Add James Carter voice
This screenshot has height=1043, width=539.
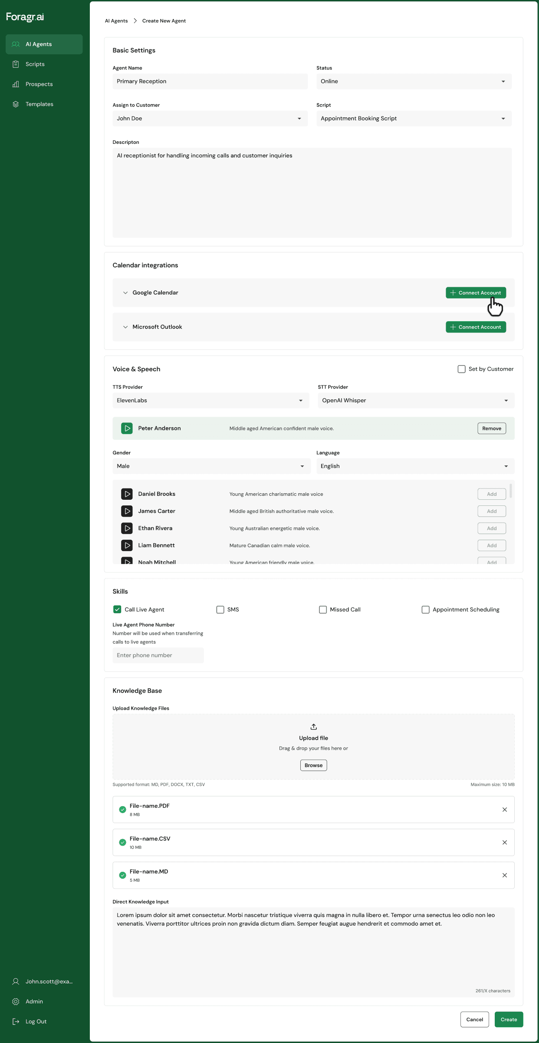(x=492, y=511)
